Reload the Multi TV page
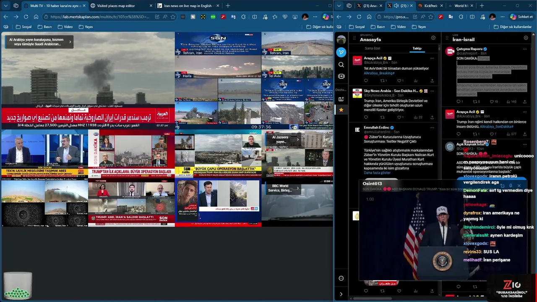 pos(26,17)
